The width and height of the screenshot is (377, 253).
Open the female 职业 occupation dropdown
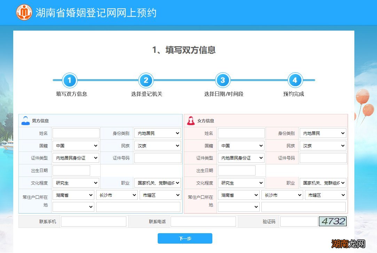coord(323,182)
